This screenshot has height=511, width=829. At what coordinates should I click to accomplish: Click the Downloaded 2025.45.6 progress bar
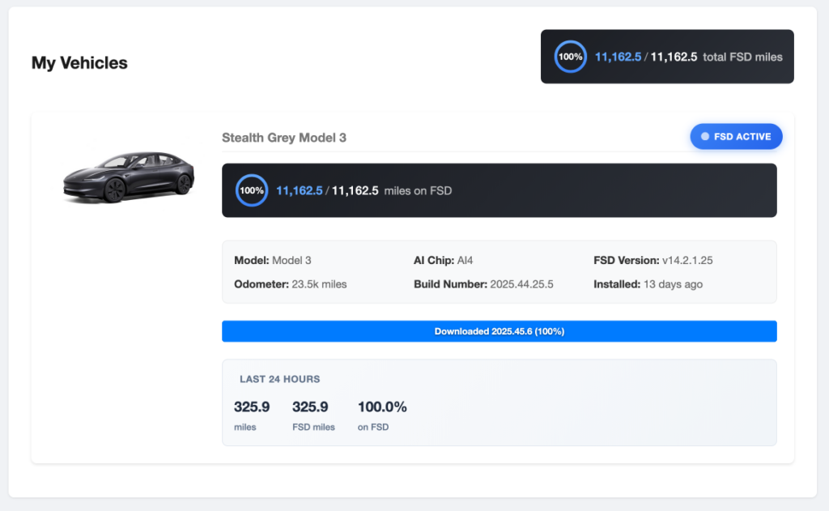pos(499,331)
